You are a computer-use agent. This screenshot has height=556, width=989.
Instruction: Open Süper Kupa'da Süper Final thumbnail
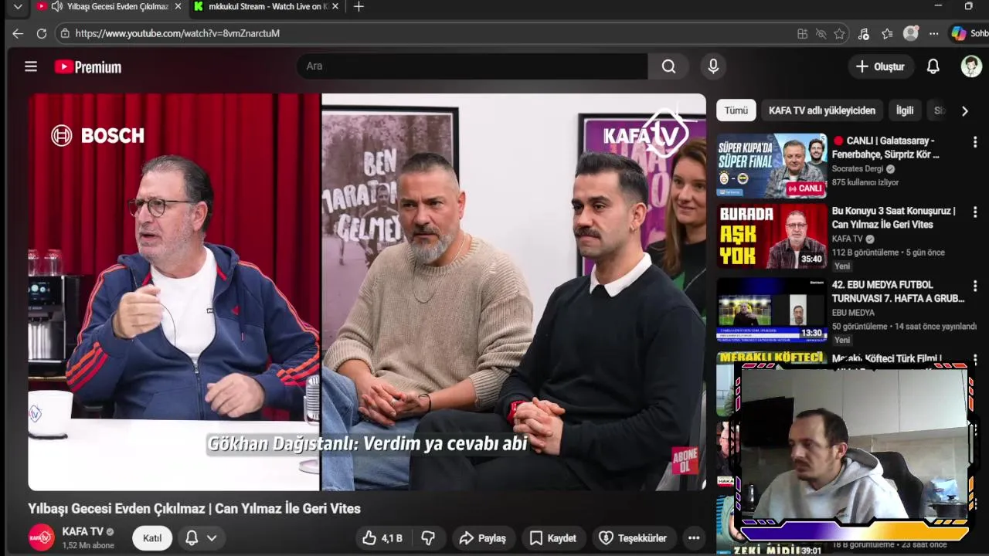pyautogui.click(x=771, y=166)
